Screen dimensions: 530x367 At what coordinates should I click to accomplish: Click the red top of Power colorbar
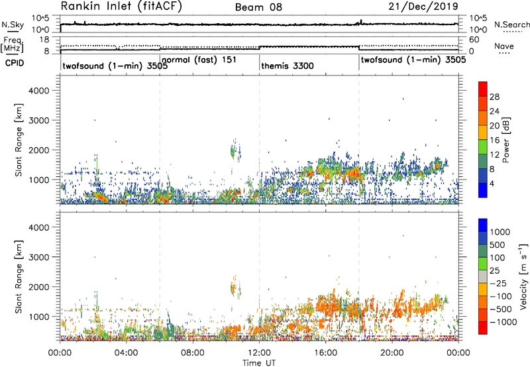(483, 89)
